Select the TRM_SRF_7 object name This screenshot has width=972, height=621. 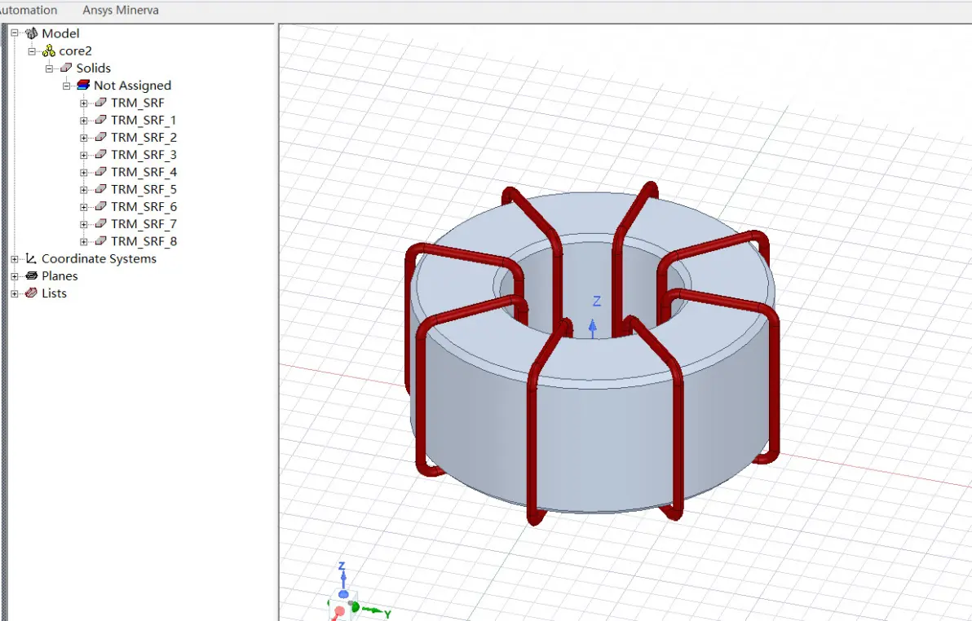[x=144, y=224]
